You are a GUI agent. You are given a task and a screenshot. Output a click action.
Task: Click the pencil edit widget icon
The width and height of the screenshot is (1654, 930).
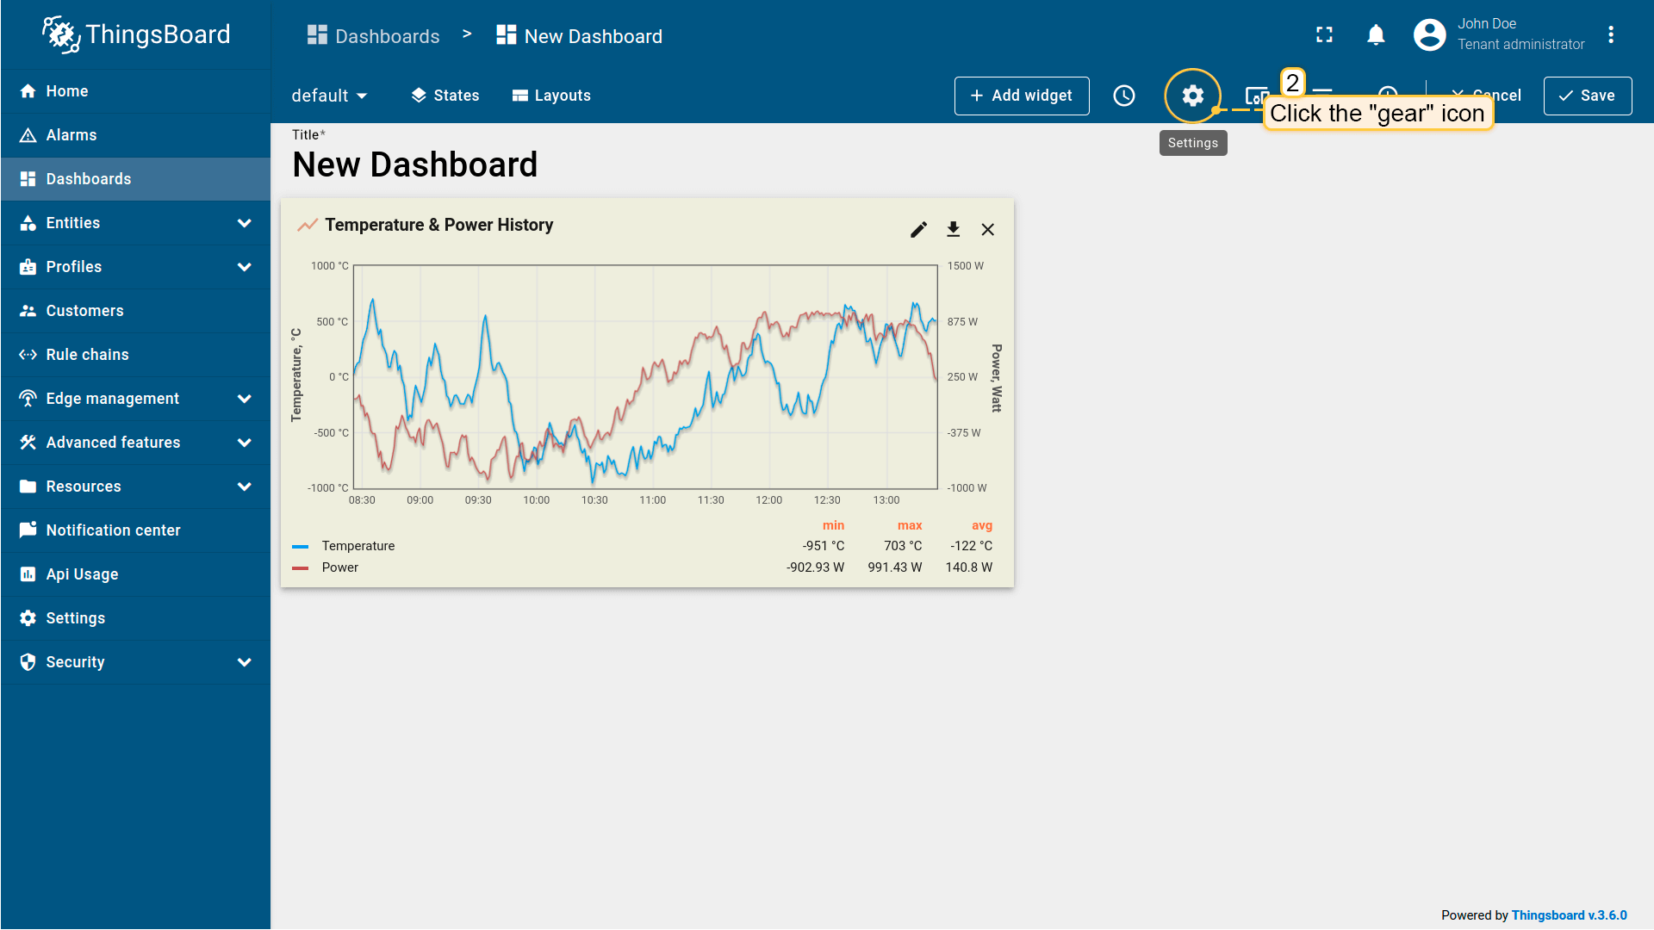point(918,229)
